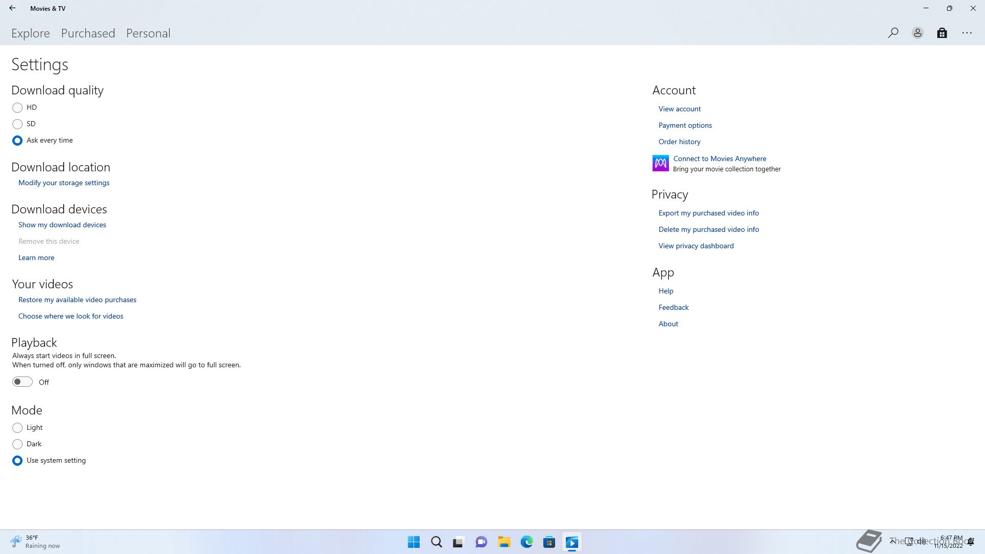Open View privacy dashboard link
Screen dimensions: 985x554
point(696,246)
